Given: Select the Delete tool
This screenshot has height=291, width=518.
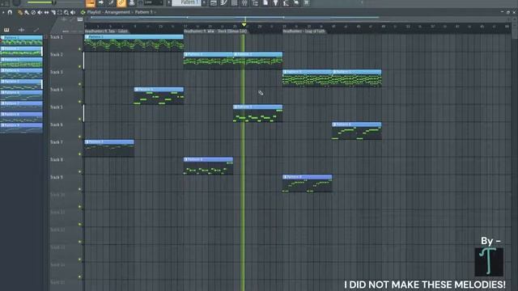Looking at the screenshot, I should coord(33,12).
